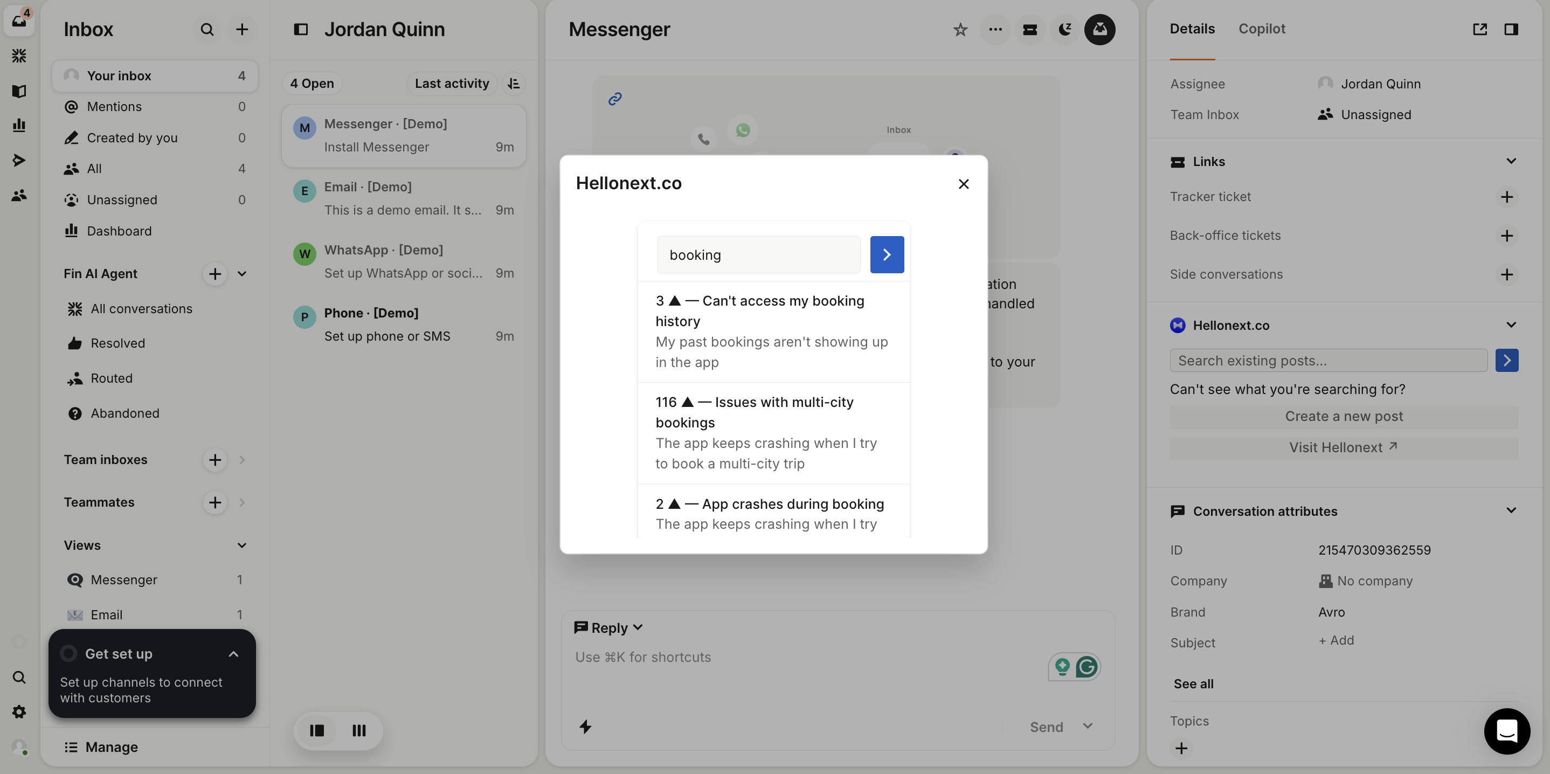Open result Issues with multi-city bookings
Image resolution: width=1550 pixels, height=774 pixels.
pyautogui.click(x=773, y=433)
